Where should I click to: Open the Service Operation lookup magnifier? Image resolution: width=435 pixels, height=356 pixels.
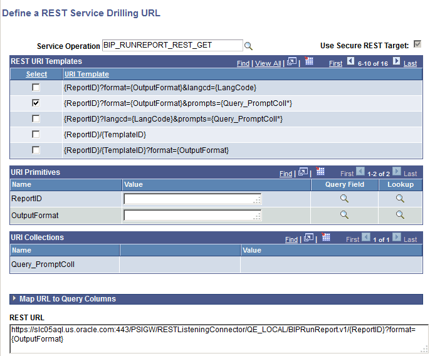coord(248,46)
